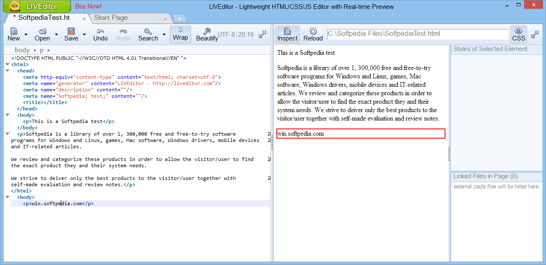Click the win.softpedia.com code line

click(58, 203)
